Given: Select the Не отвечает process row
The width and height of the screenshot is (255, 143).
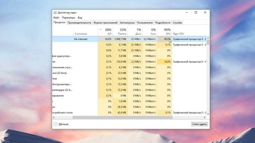Looking at the screenshot, I should [x=129, y=39].
